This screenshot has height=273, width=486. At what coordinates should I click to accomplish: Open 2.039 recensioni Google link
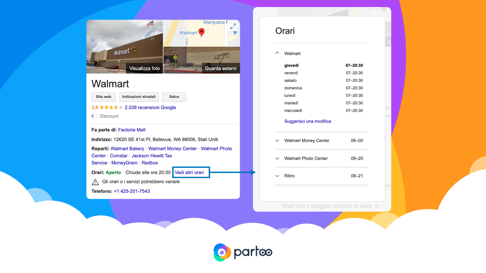(150, 108)
